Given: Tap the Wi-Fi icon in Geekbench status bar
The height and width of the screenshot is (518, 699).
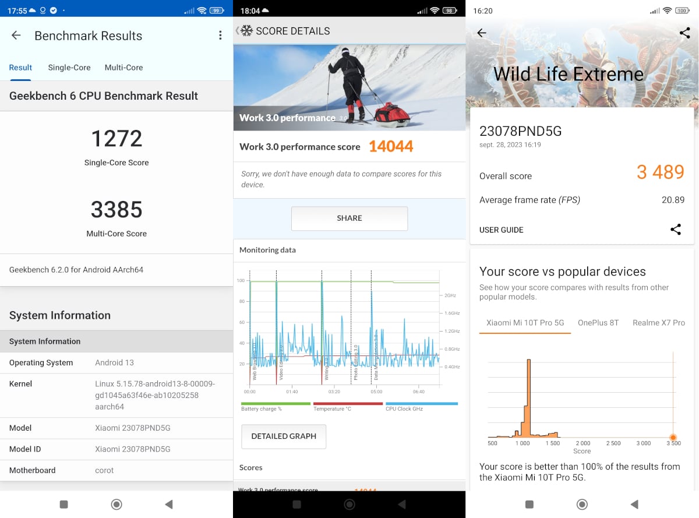Looking at the screenshot, I should (202, 10).
